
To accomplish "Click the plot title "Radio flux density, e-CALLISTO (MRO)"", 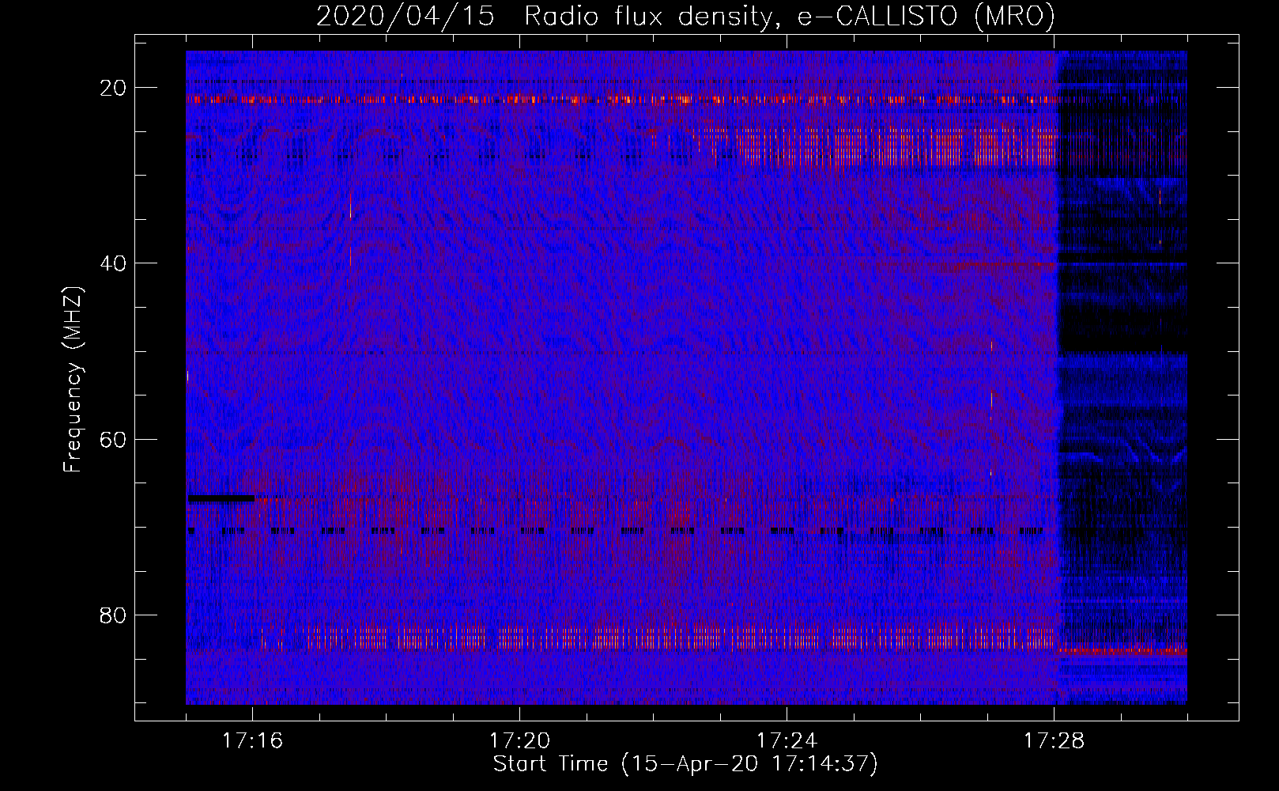I will point(789,17).
